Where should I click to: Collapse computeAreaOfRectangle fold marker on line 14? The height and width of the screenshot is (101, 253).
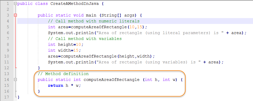point(15,80)
